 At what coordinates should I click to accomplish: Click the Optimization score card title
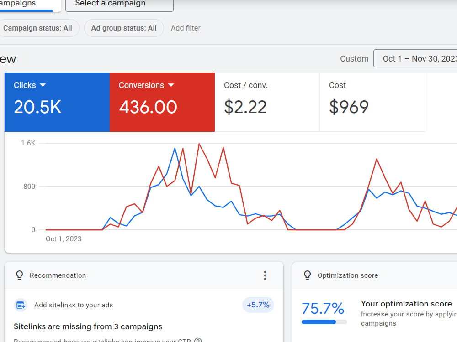[x=348, y=275]
